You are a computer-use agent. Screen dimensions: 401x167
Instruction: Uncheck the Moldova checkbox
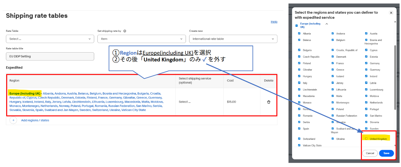pyautogui.click(x=366, y=96)
